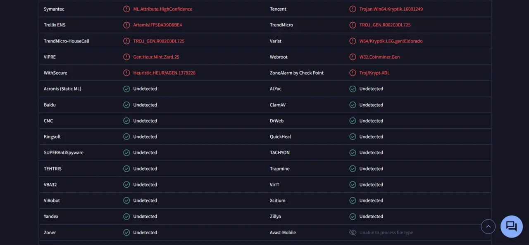Image resolution: width=529 pixels, height=245 pixels.
Task: Click Avast-Mobile crossed-eye unable icon
Action: (x=353, y=233)
